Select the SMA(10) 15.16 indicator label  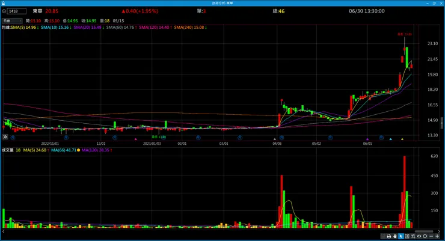(56, 28)
